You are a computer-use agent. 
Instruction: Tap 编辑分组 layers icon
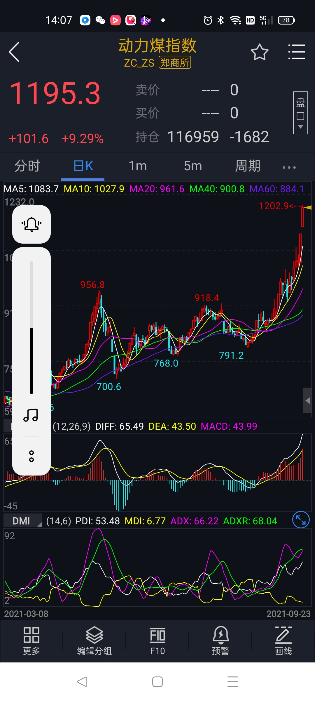tap(94, 641)
